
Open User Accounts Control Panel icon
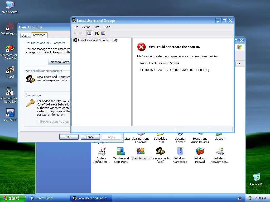(x=141, y=154)
